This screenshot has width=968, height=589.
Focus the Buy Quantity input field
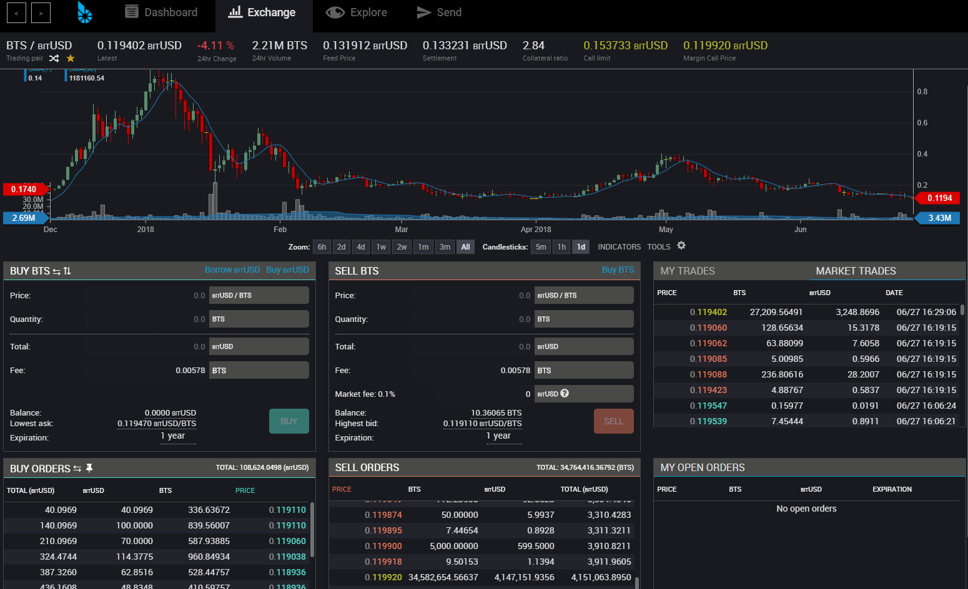[x=146, y=319]
